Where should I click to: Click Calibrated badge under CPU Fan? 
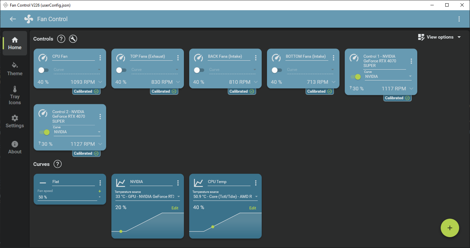[86, 91]
